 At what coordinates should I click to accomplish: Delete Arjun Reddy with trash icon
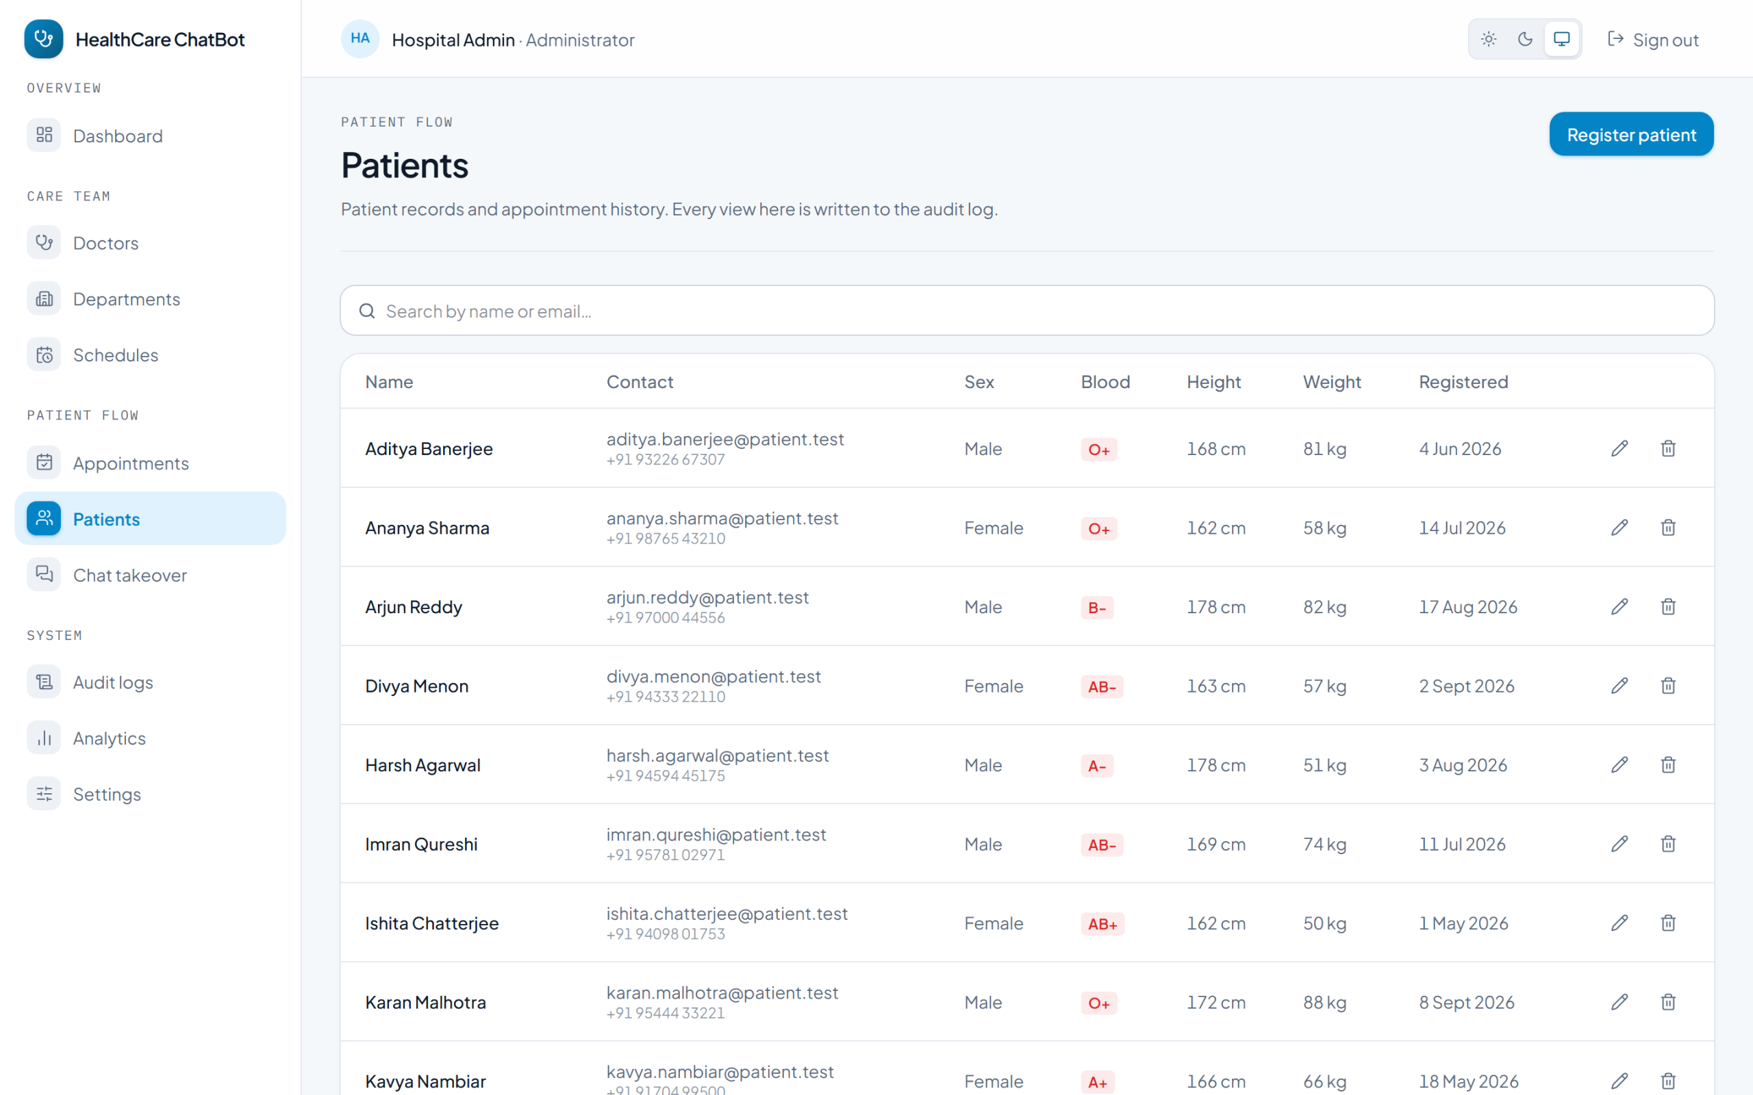(1668, 606)
